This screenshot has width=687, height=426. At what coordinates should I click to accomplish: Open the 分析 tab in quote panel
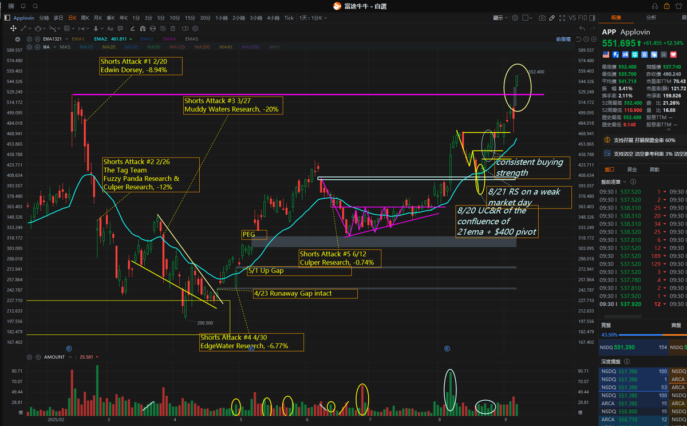point(652,18)
